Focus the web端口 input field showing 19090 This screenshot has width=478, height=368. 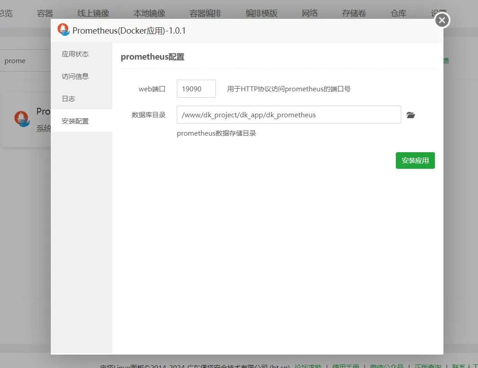pos(196,89)
